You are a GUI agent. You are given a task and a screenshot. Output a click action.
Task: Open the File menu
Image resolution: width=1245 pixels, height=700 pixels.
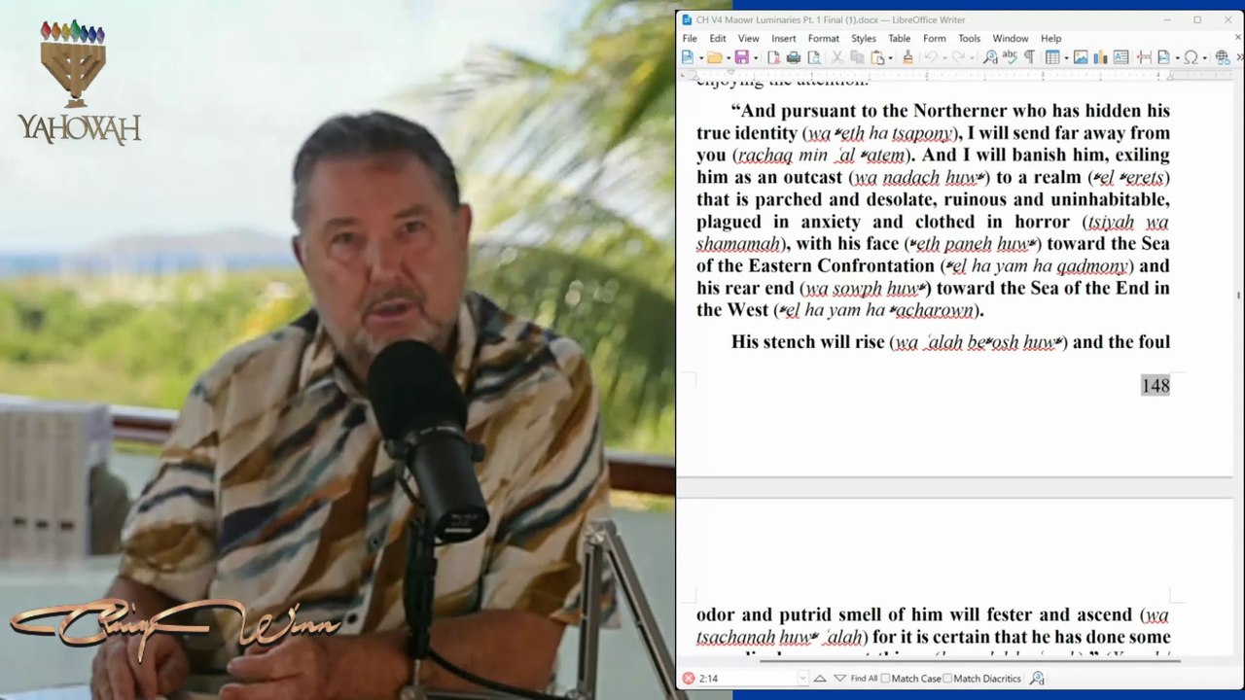[690, 39]
